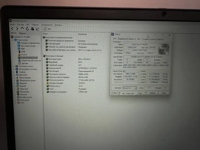Open the Вигляд menu

pyautogui.click(x=20, y=24)
